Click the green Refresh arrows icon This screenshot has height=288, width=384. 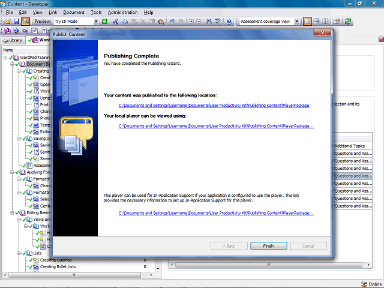(x=348, y=22)
